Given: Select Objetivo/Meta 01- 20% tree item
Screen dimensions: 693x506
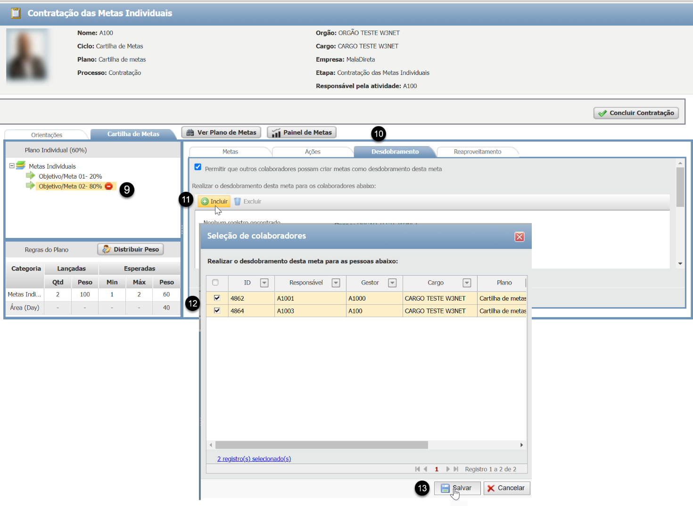Looking at the screenshot, I should coord(70,176).
